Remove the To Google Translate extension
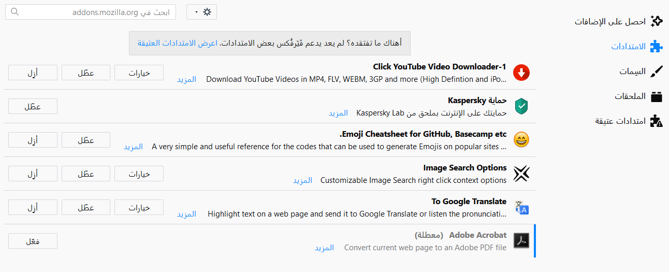The width and height of the screenshot is (669, 272). click(x=33, y=207)
